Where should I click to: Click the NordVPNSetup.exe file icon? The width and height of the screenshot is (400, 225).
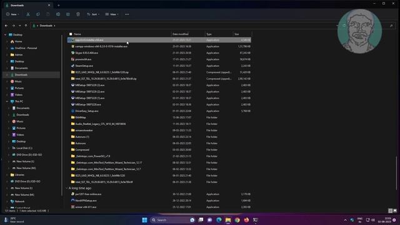[72, 201]
